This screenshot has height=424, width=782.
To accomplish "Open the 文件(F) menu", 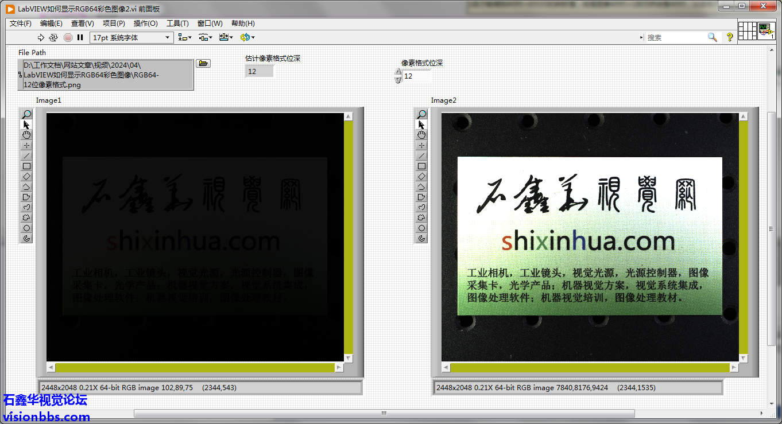I will click(x=21, y=24).
